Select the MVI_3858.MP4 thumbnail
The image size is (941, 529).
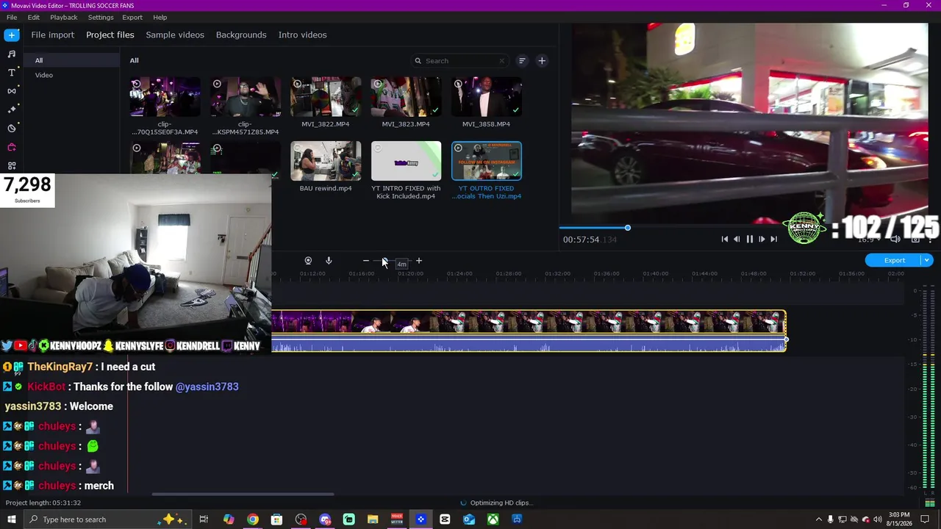487,97
